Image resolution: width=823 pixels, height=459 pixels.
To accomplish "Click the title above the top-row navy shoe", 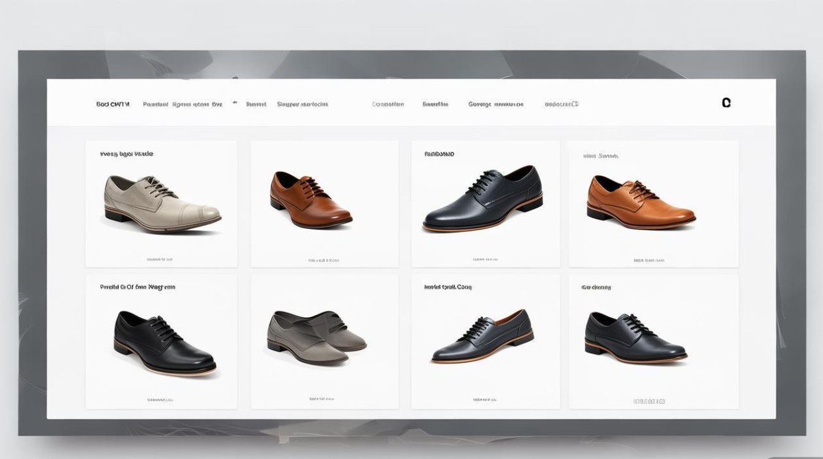I will (x=440, y=154).
